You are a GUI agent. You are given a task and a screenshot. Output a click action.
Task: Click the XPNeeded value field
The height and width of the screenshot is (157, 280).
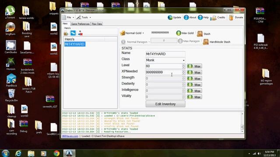tap(164, 72)
